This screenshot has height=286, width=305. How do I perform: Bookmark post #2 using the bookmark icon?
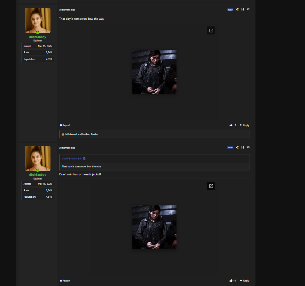[x=243, y=10]
